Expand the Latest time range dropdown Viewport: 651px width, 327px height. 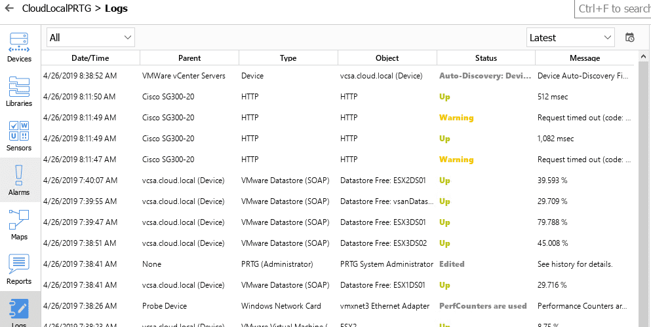tap(570, 38)
